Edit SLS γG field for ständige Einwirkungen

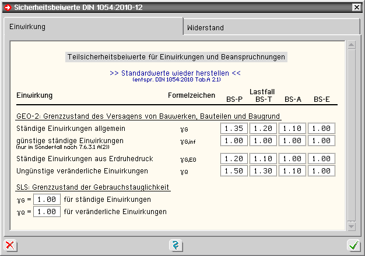[x=47, y=200]
